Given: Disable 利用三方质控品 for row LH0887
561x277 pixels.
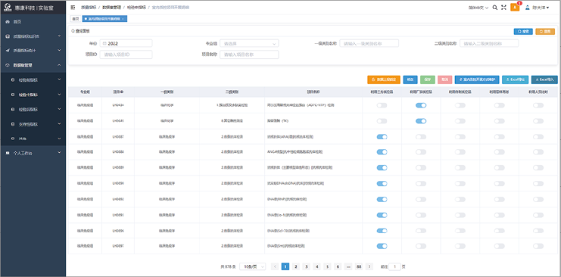Looking at the screenshot, I should point(382,137).
